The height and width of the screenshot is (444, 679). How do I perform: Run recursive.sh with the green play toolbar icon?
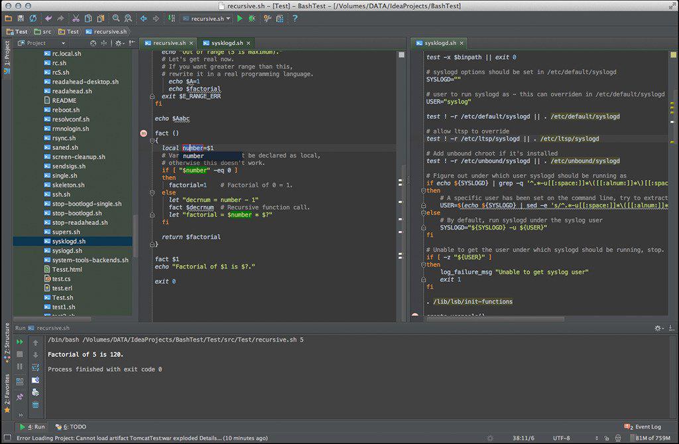pos(239,19)
